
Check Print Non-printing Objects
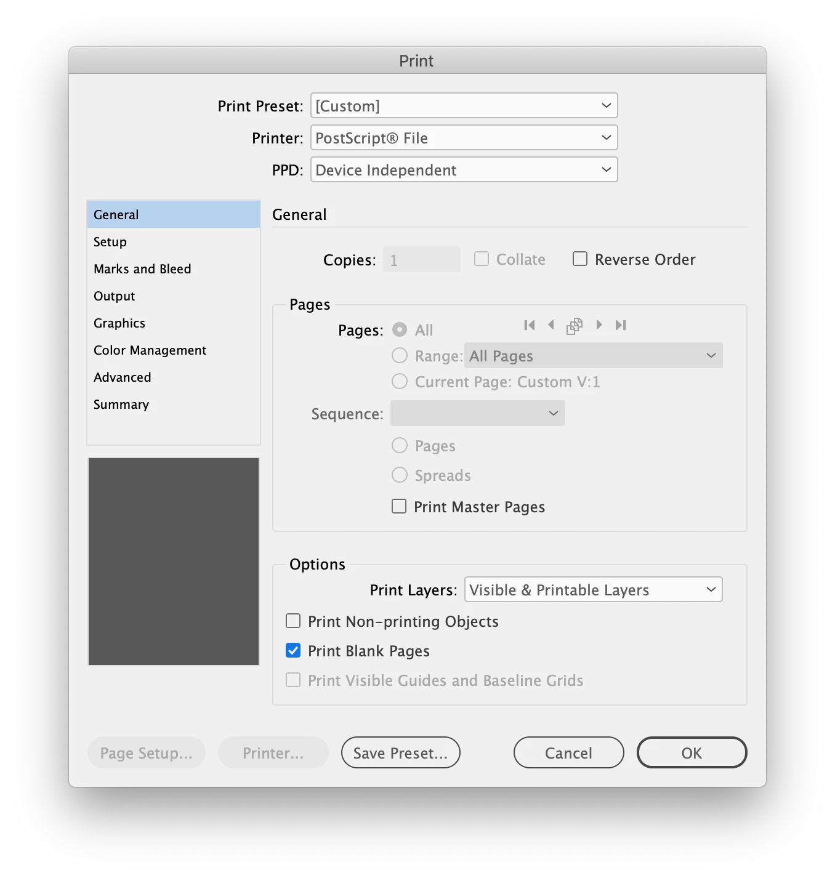[293, 621]
